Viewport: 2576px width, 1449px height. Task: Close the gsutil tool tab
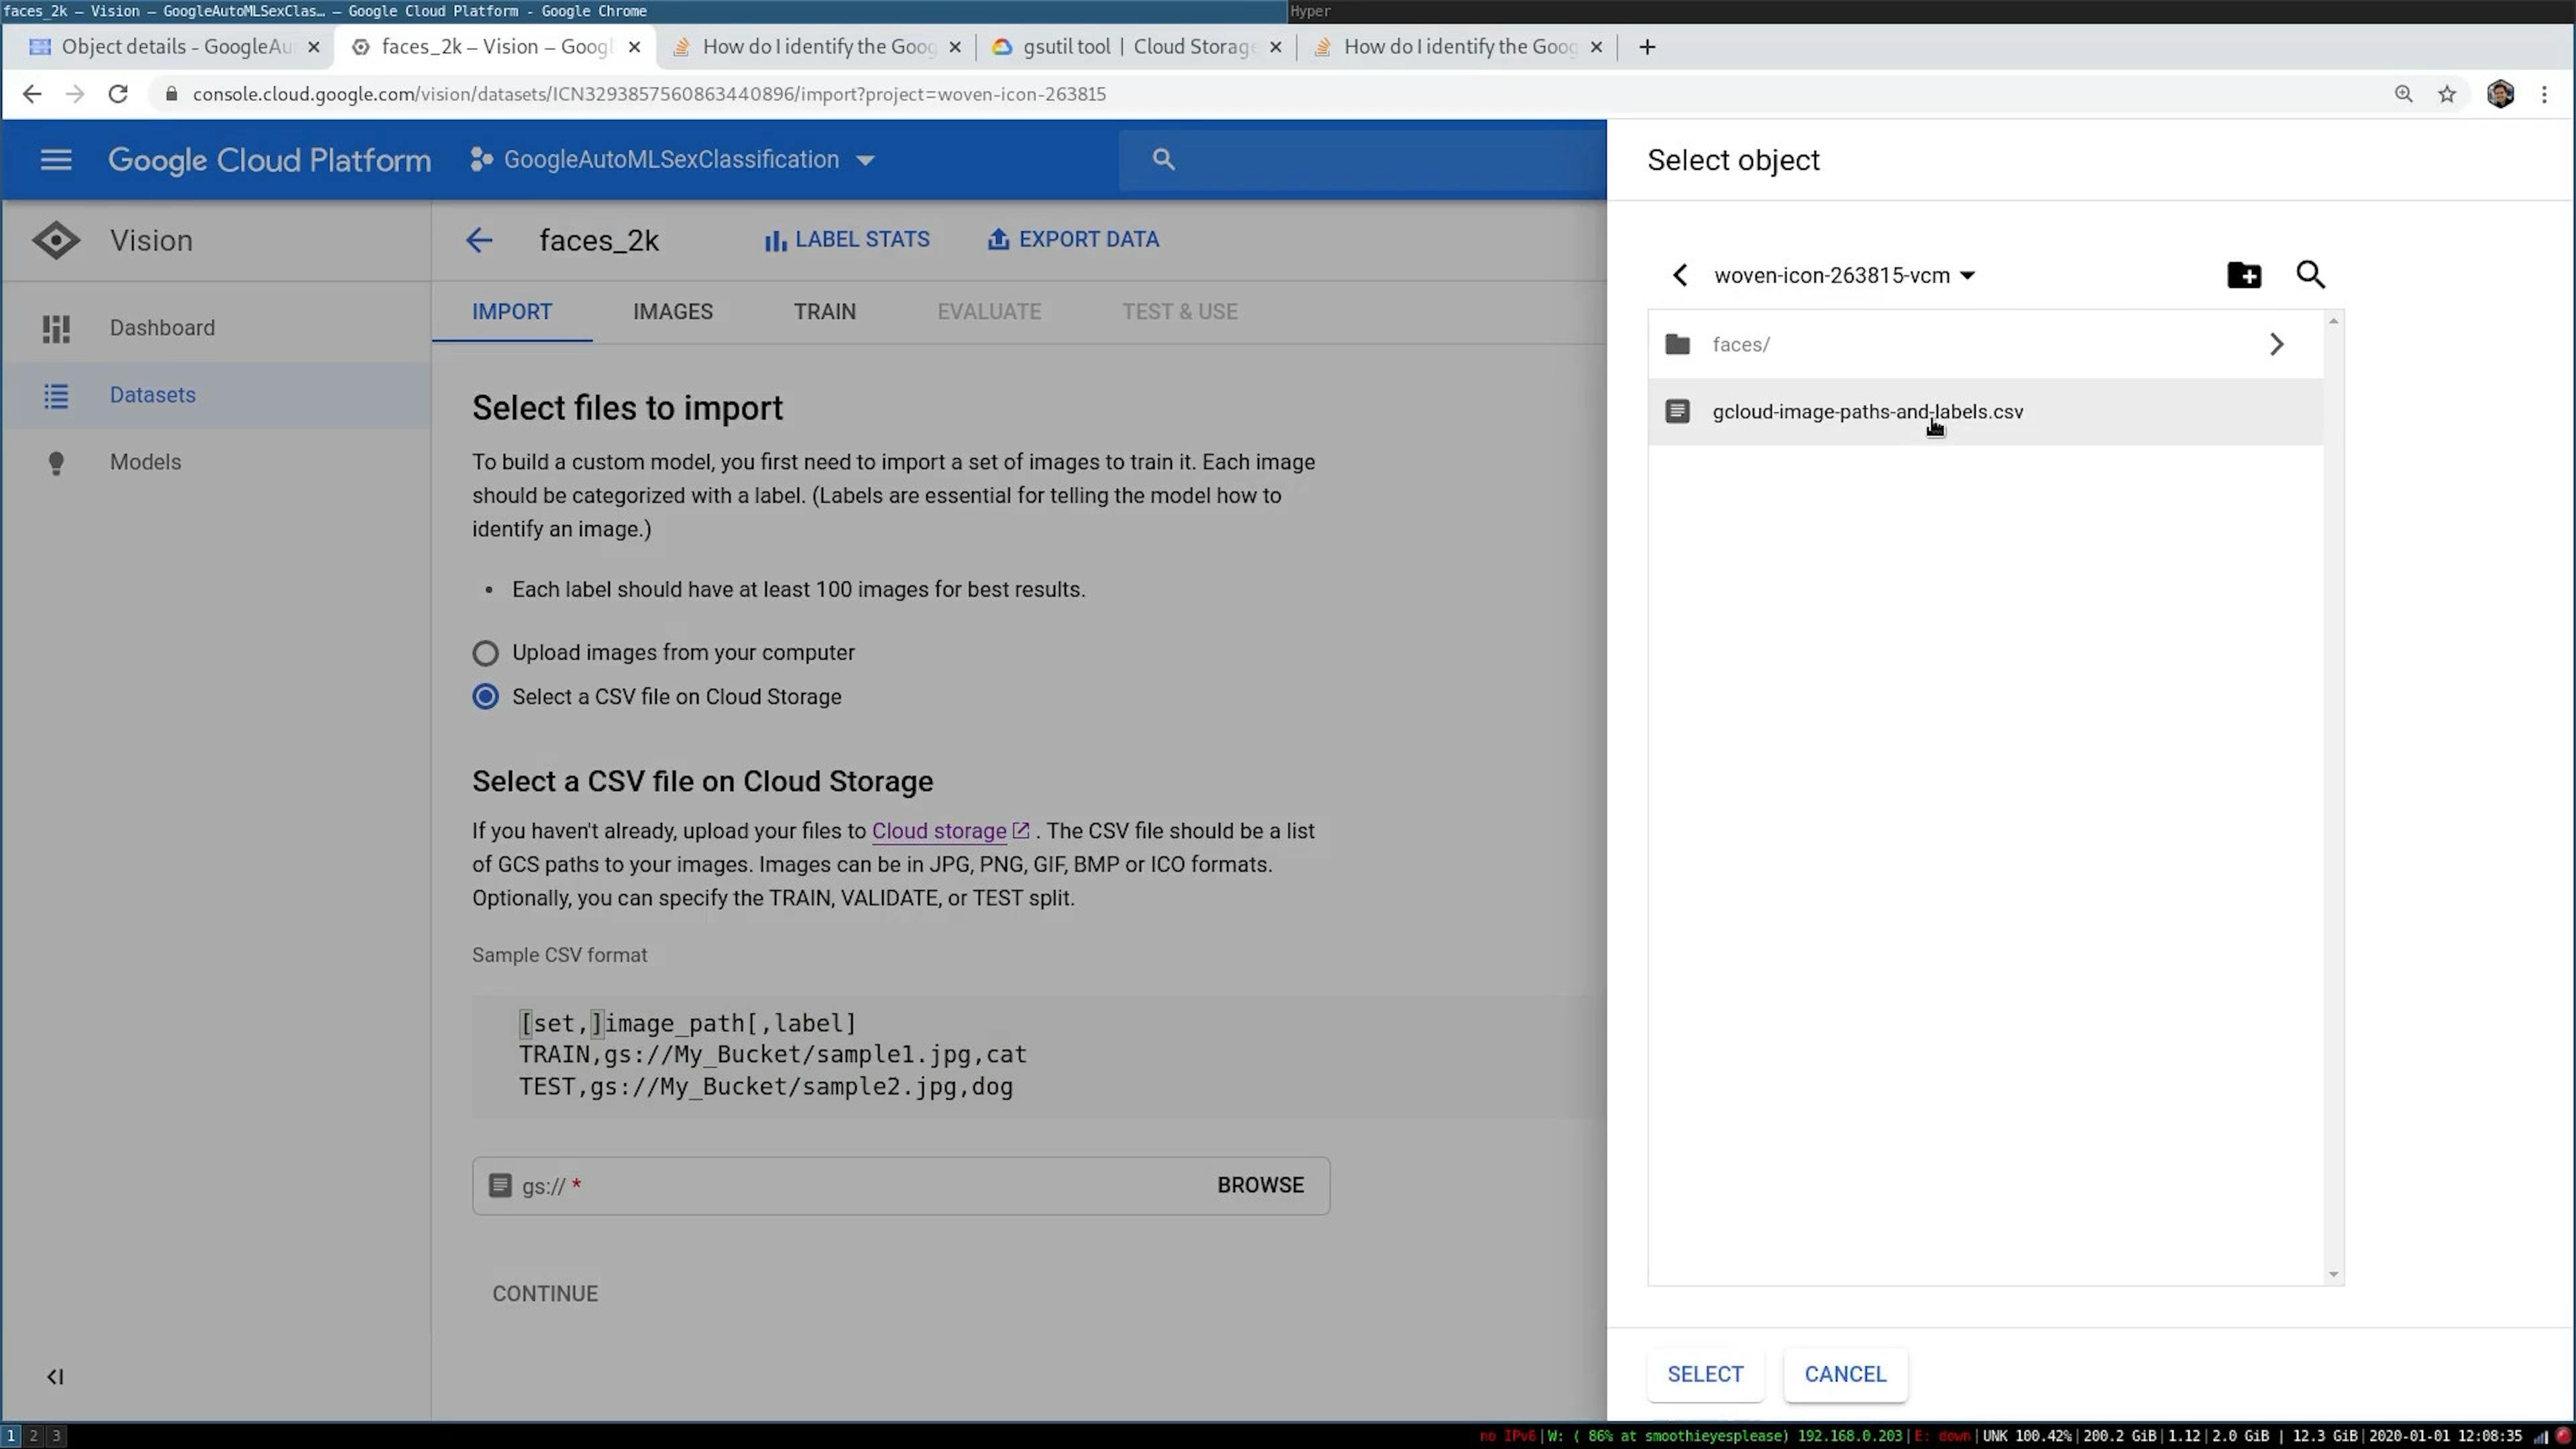pyautogui.click(x=1275, y=47)
